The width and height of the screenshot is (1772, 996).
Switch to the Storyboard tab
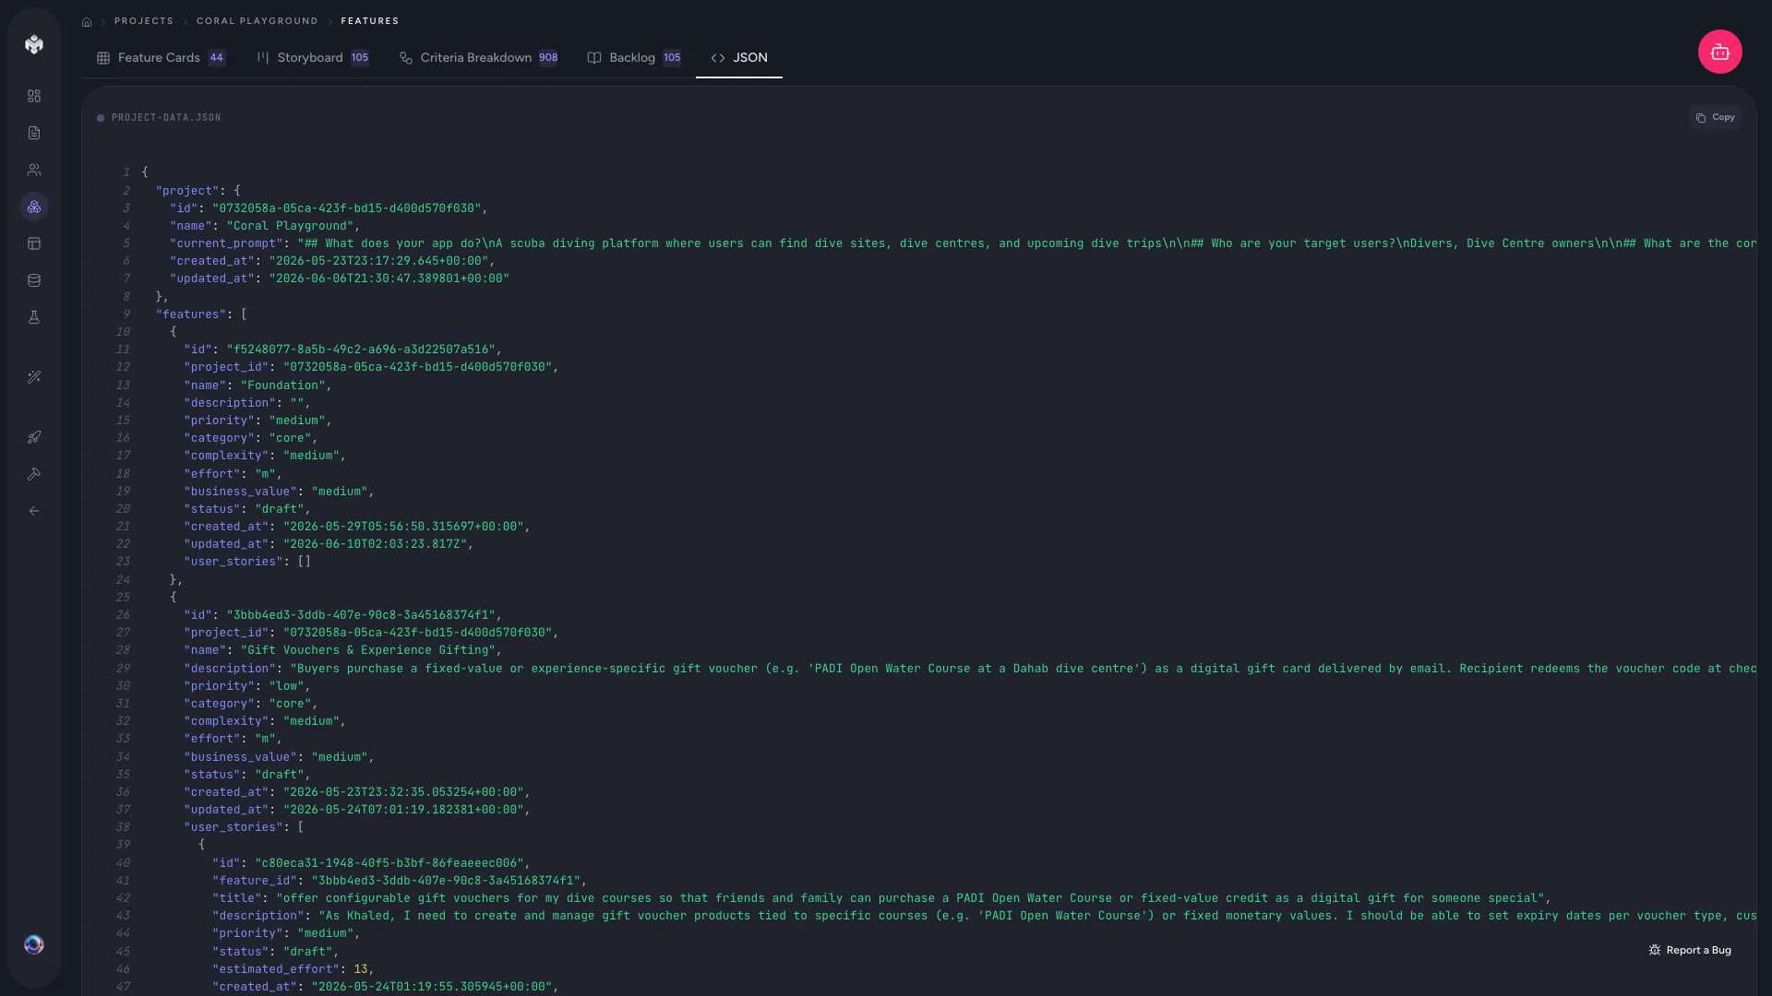[x=313, y=58]
